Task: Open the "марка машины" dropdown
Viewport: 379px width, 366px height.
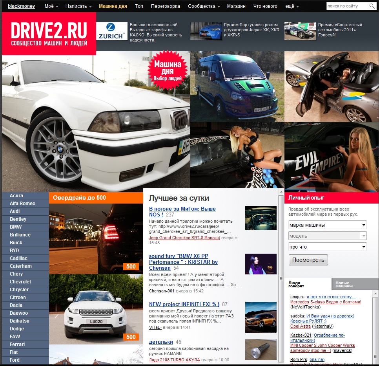Action: pyautogui.click(x=328, y=225)
